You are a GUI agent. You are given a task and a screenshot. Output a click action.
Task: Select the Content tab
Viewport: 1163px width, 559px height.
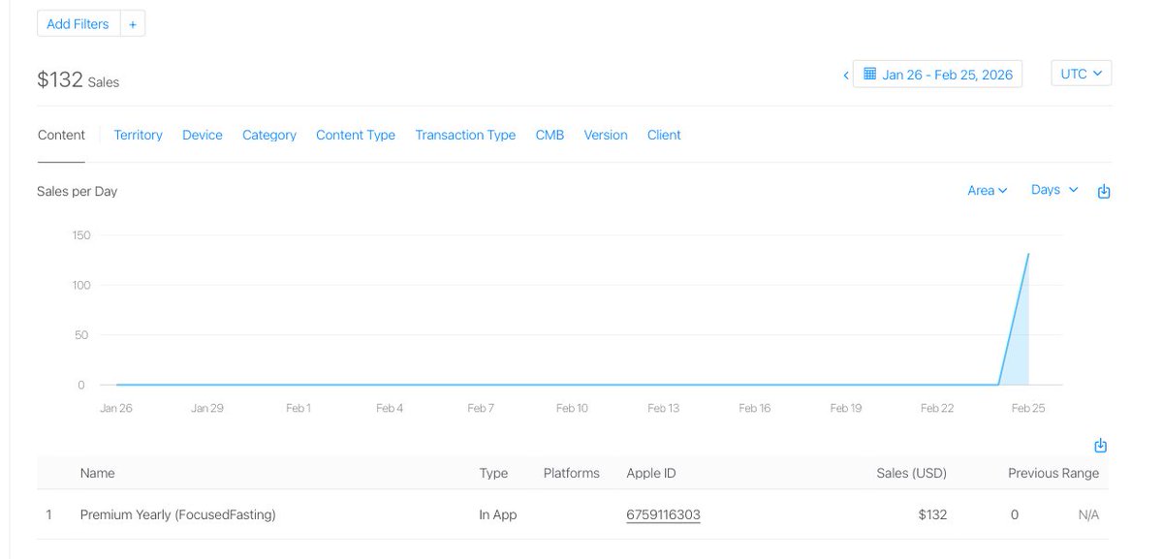coord(61,135)
